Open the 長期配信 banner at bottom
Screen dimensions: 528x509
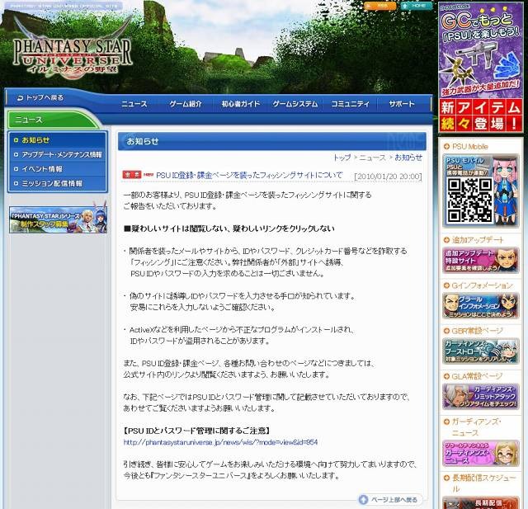click(480, 502)
